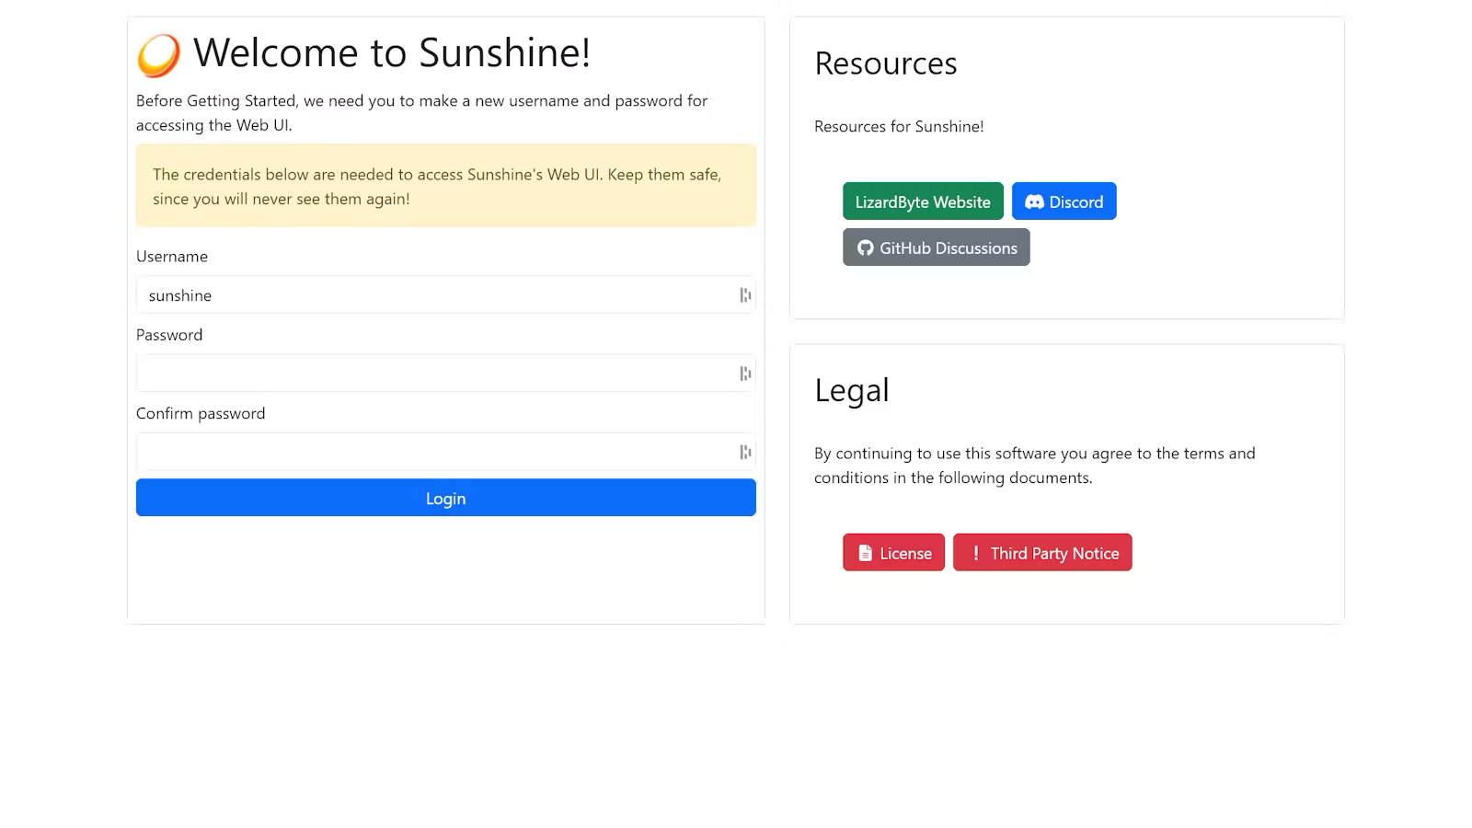The width and height of the screenshot is (1472, 828).
Task: Click the Resources heading
Action: 885,63
